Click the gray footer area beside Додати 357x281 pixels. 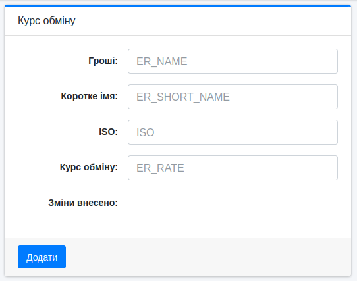click(x=205, y=257)
